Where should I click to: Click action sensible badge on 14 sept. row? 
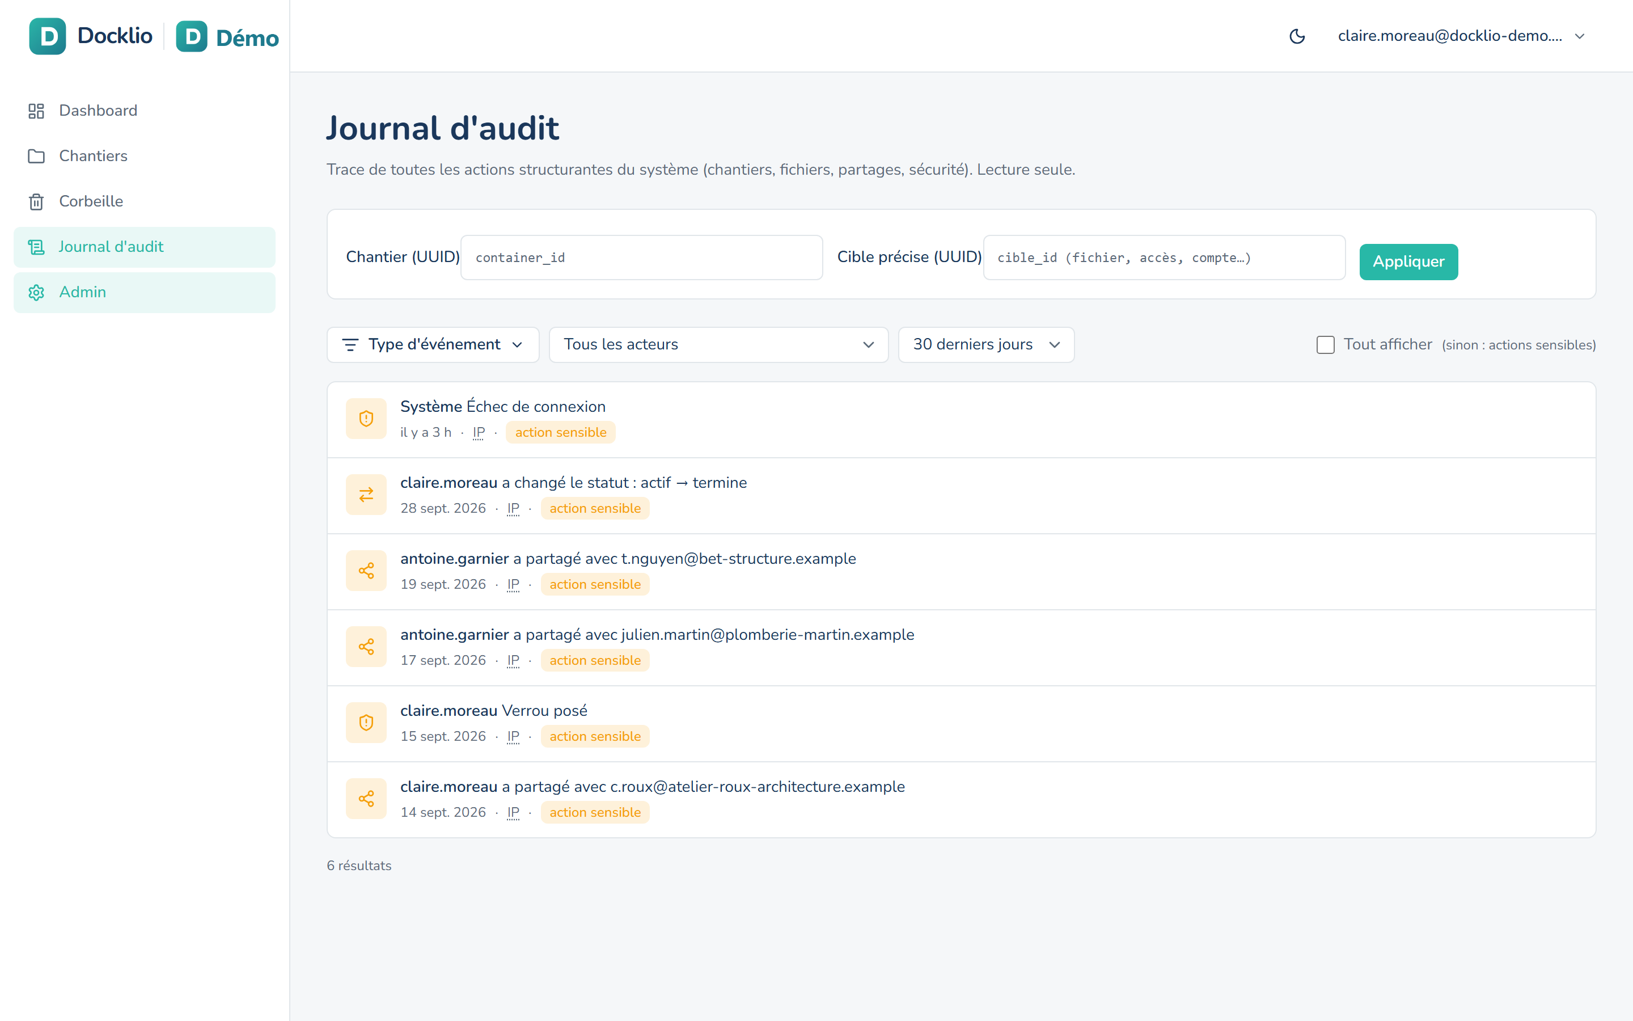click(595, 812)
